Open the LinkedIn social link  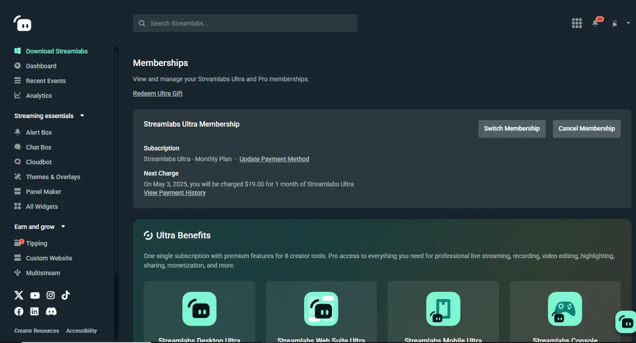(x=34, y=311)
